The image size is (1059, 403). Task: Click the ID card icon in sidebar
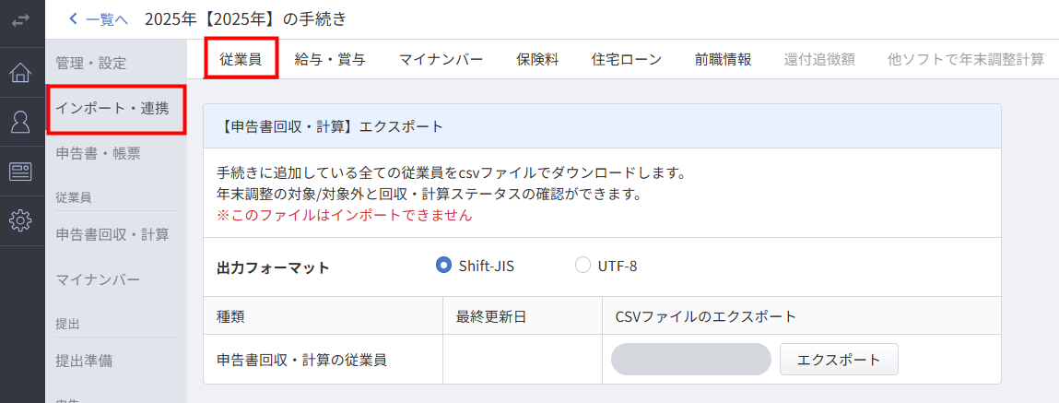point(20,171)
